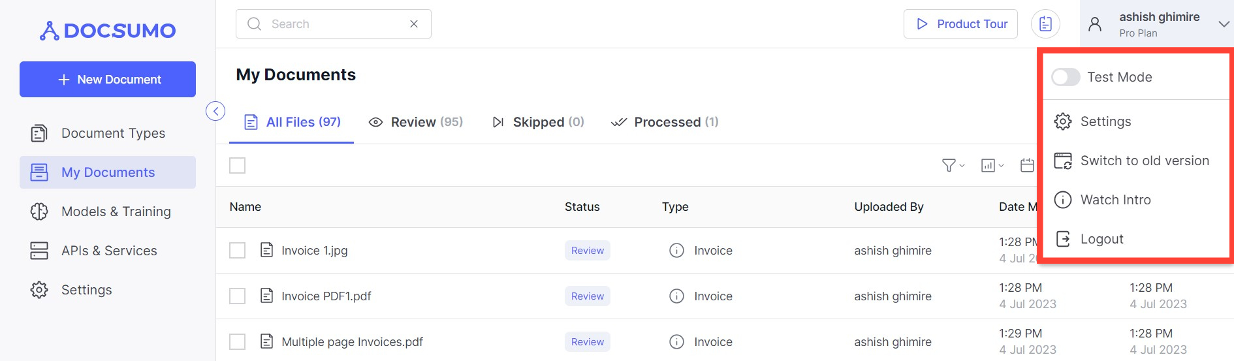Switch to the Review tab

pyautogui.click(x=416, y=122)
